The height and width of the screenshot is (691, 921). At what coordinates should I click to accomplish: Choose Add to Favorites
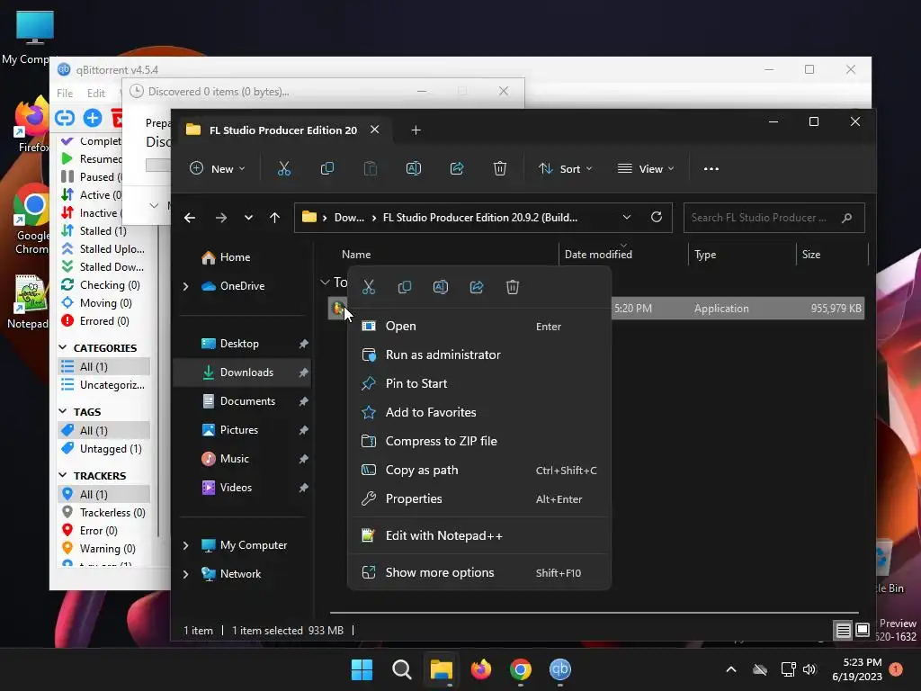(479, 412)
